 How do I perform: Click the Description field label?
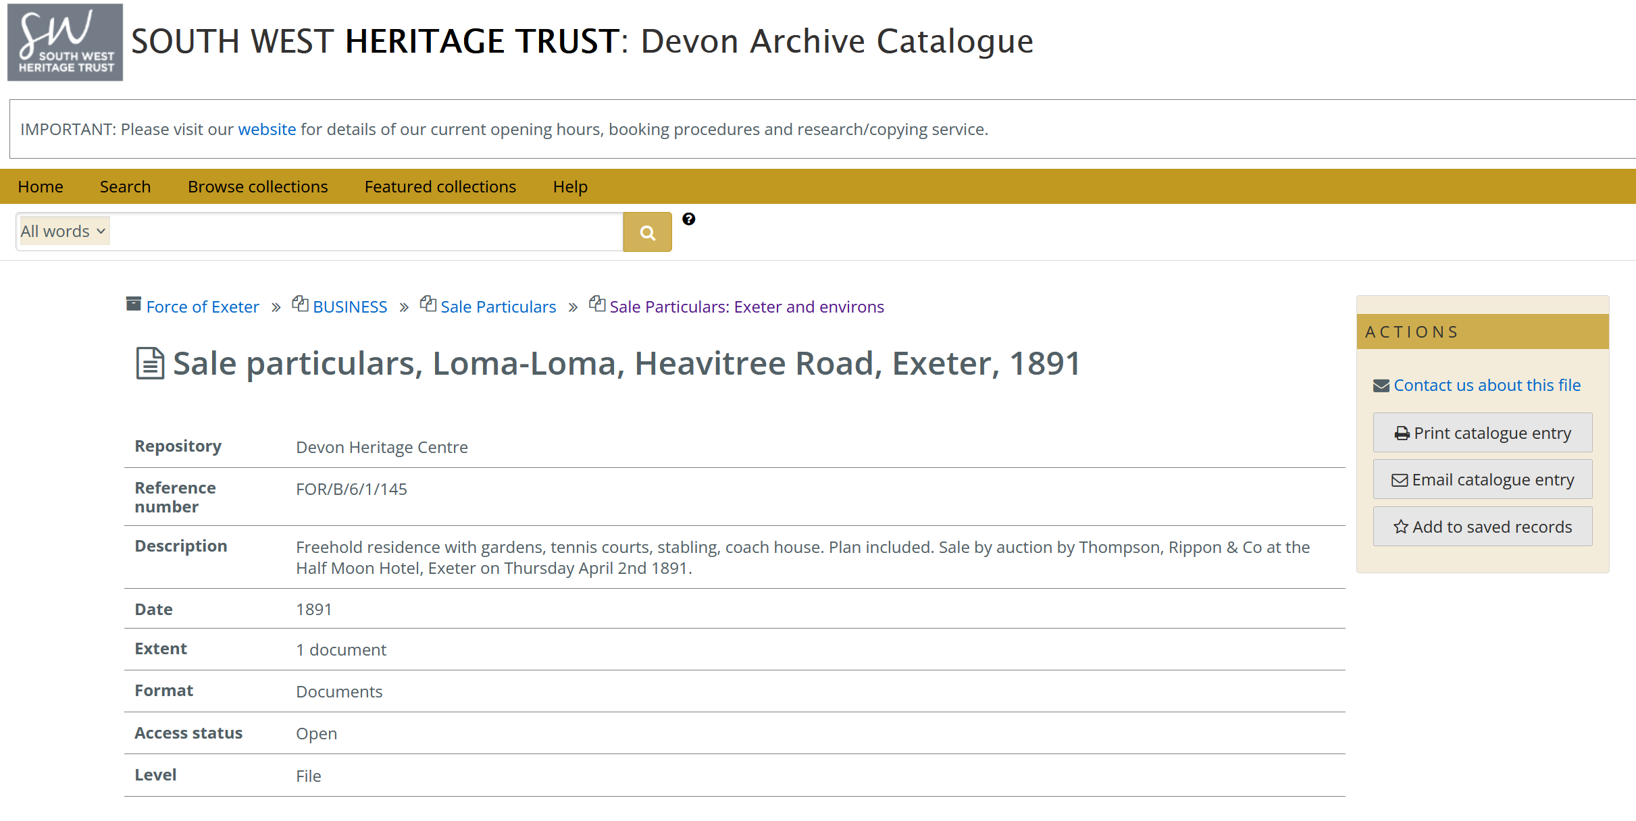click(x=181, y=546)
